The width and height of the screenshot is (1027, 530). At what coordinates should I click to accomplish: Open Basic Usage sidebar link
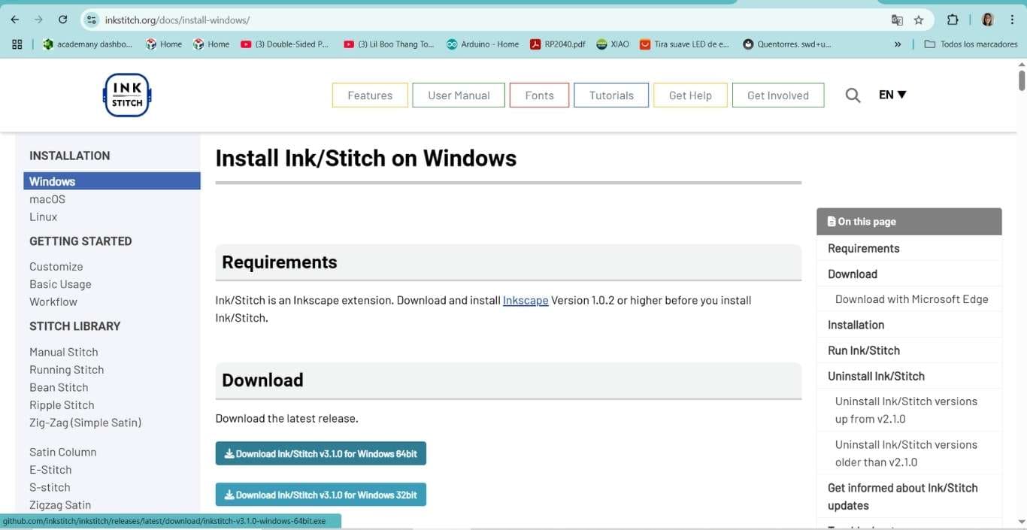pos(60,284)
